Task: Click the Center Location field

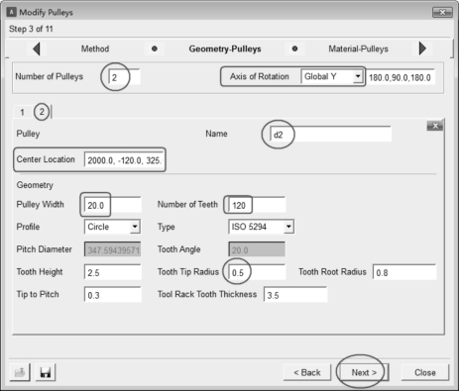Action: [x=124, y=160]
